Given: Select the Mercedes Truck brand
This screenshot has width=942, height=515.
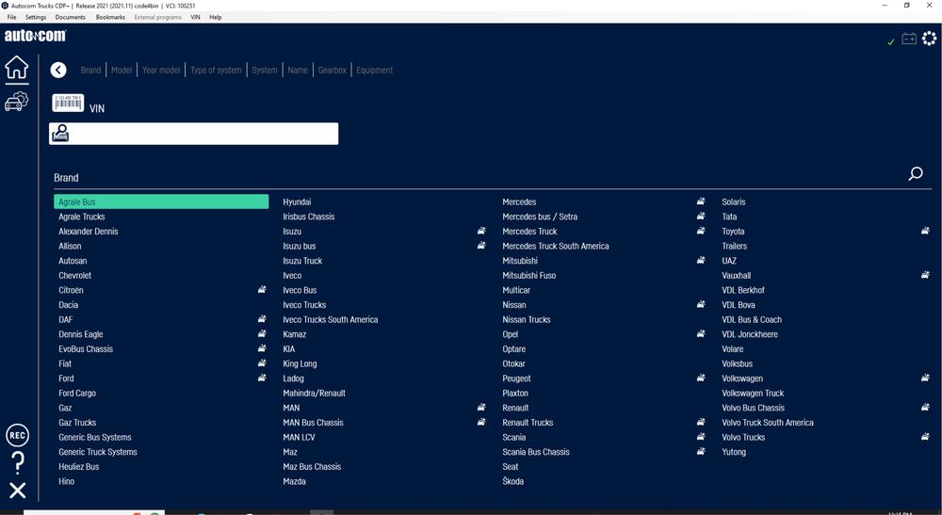Looking at the screenshot, I should pos(529,231).
